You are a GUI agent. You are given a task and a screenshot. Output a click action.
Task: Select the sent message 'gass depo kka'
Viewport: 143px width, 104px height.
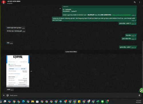[x=129, y=39]
